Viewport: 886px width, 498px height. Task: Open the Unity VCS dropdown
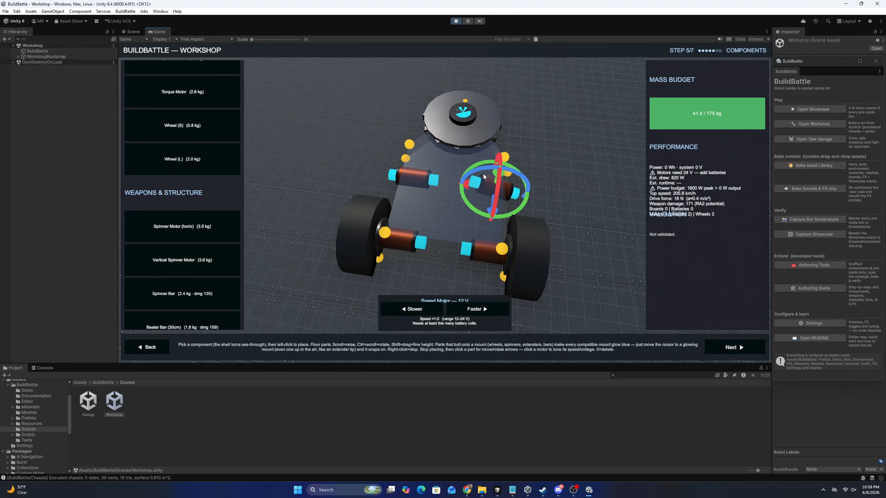pos(120,21)
